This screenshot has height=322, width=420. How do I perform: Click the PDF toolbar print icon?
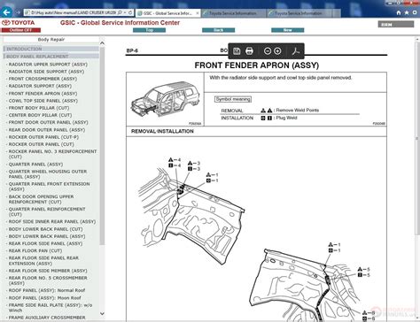coord(249,51)
